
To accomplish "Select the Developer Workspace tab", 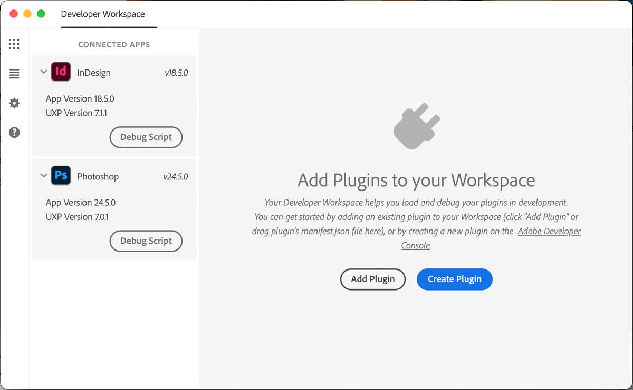I will [103, 14].
